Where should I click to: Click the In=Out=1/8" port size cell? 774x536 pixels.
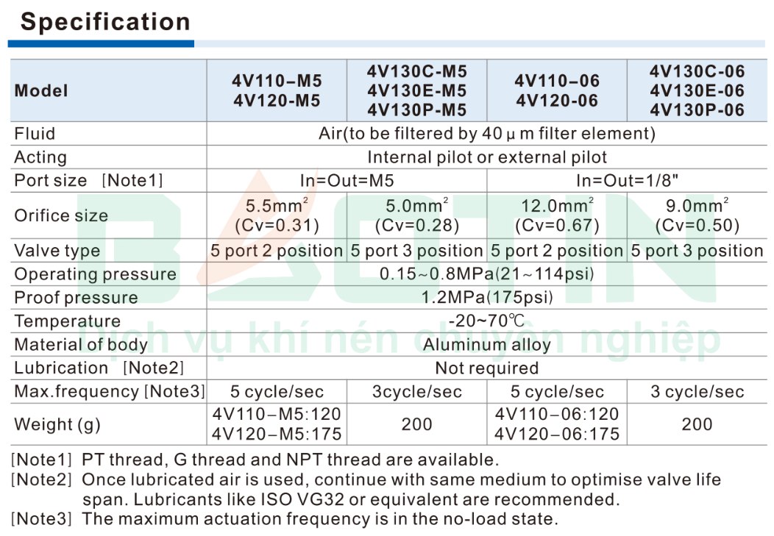coord(626,181)
